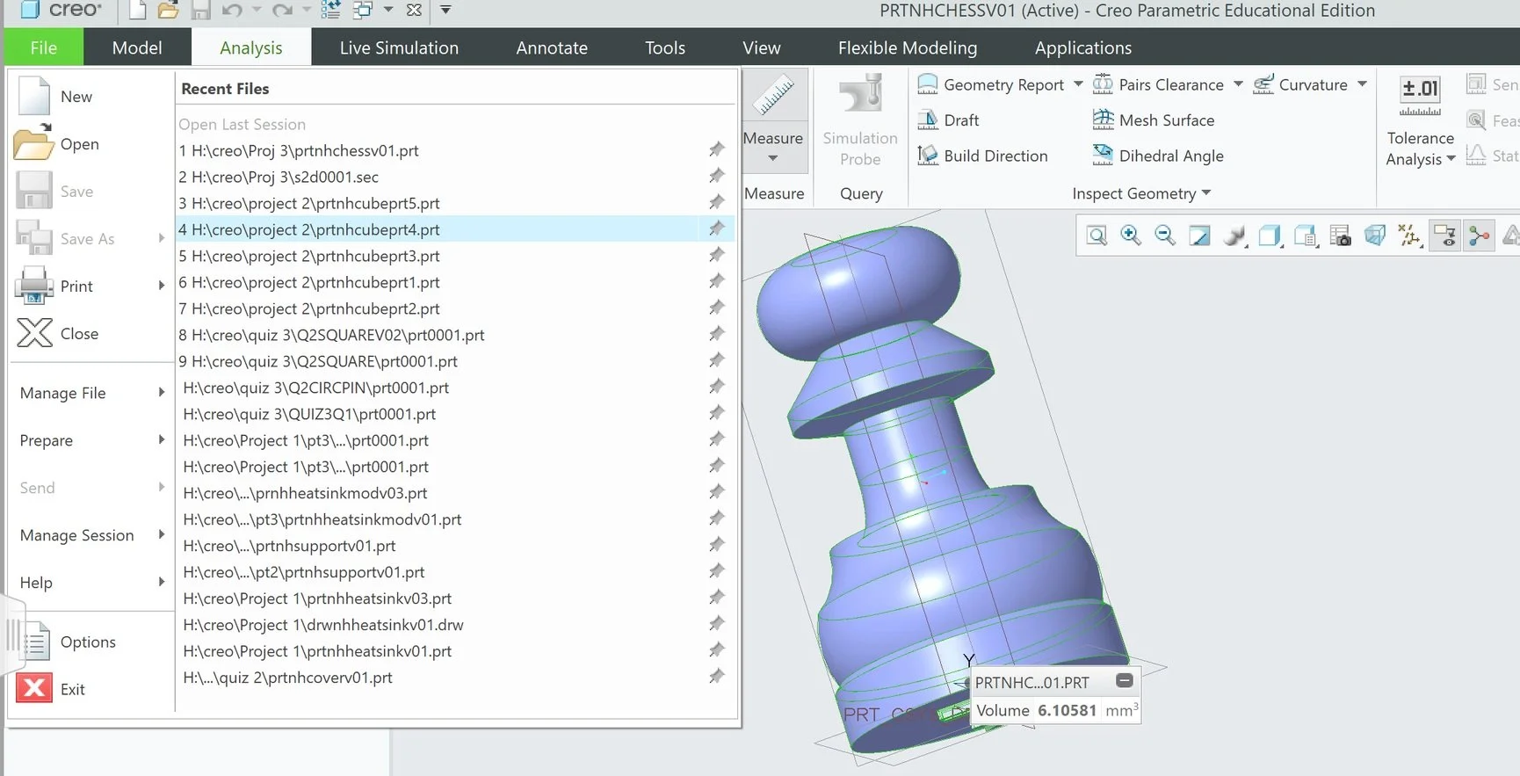Choose New in the File menu

(90, 97)
